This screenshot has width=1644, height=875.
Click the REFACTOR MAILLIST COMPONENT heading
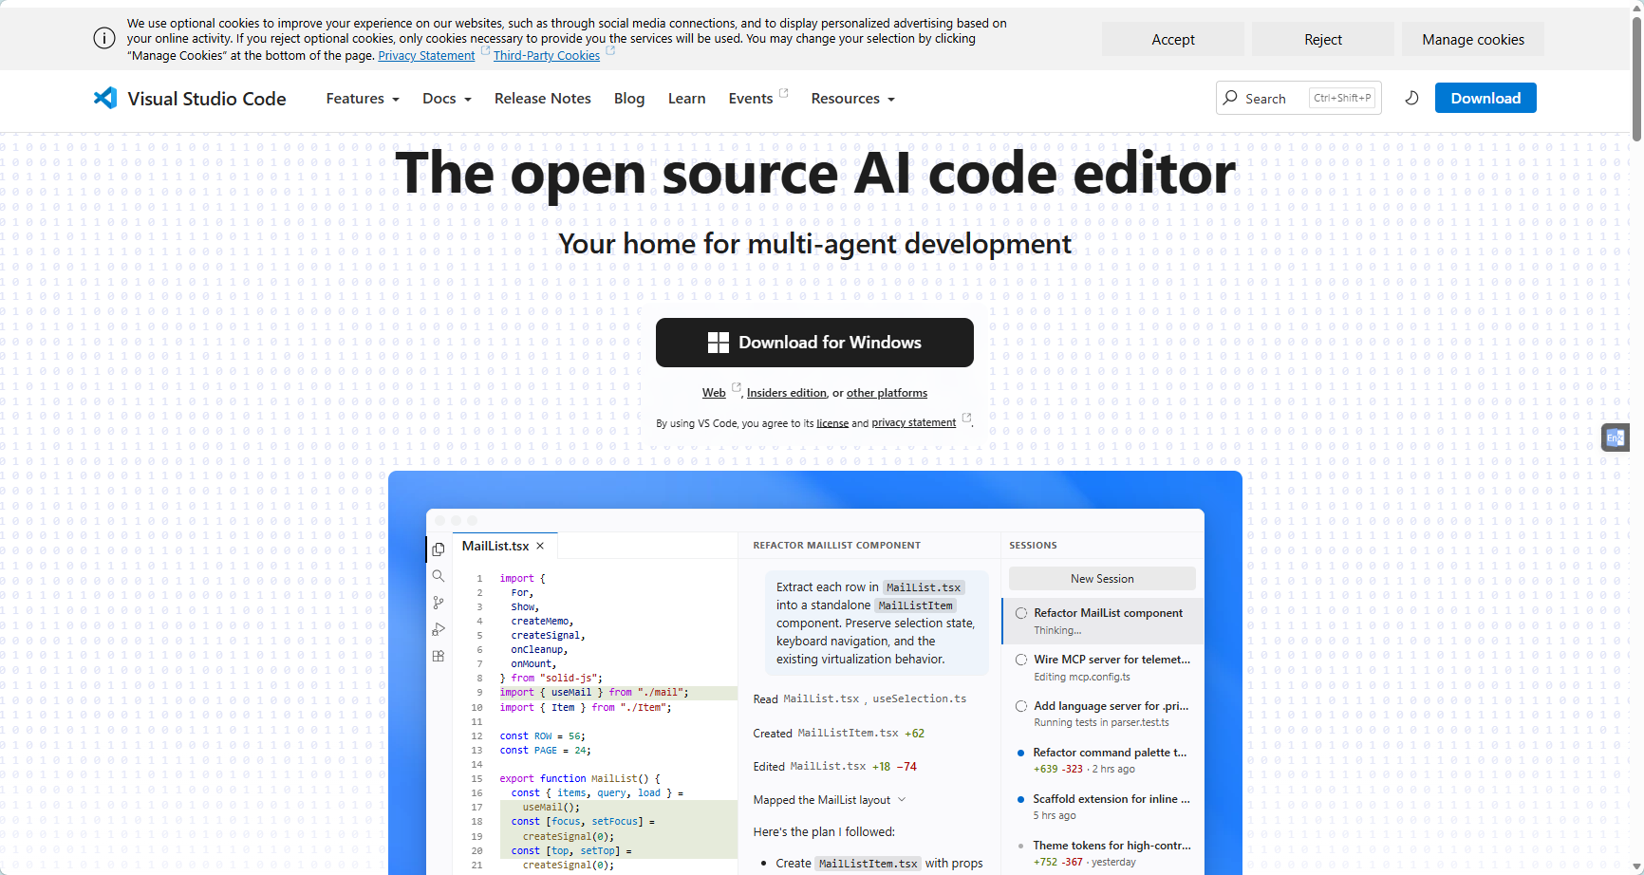tap(836, 546)
